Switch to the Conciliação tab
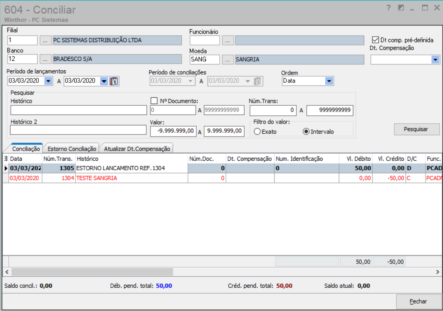Viewport: 443px width, 311px height. (x=26, y=149)
